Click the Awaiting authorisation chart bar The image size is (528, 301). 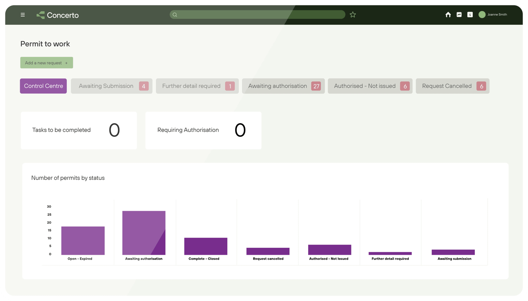(x=144, y=233)
